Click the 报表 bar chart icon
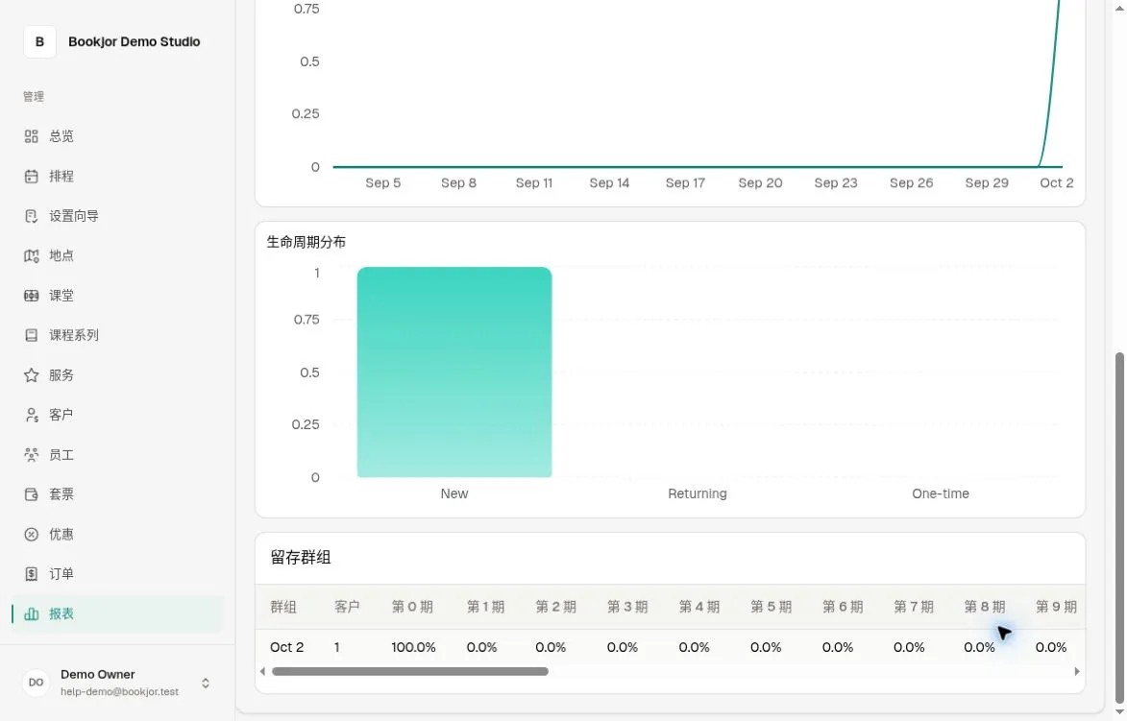 coord(31,614)
